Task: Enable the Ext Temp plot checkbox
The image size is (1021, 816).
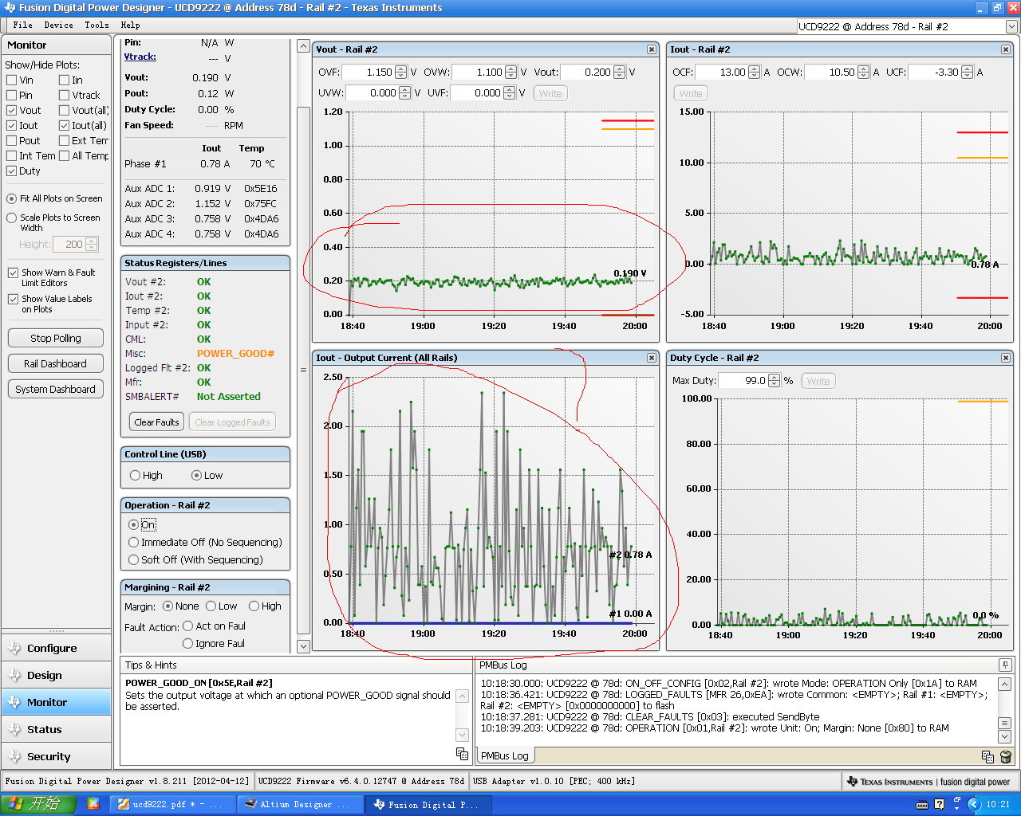Action: point(65,140)
